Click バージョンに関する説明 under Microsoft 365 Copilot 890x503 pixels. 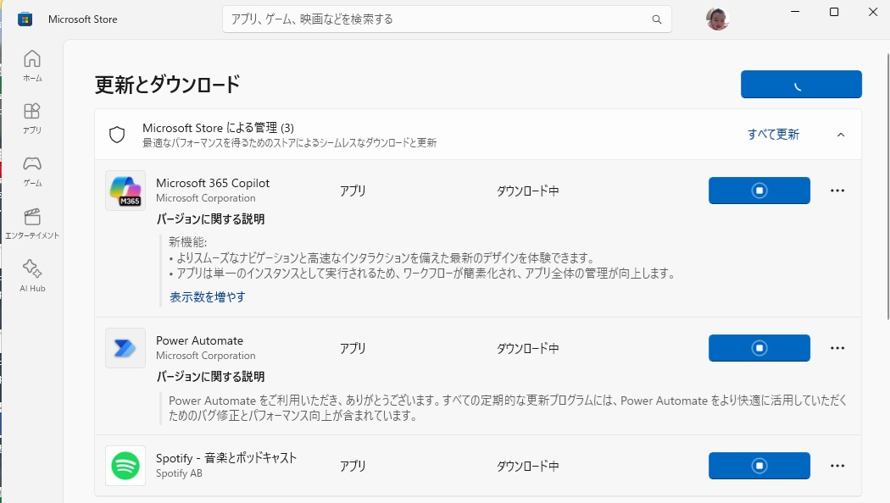point(210,218)
